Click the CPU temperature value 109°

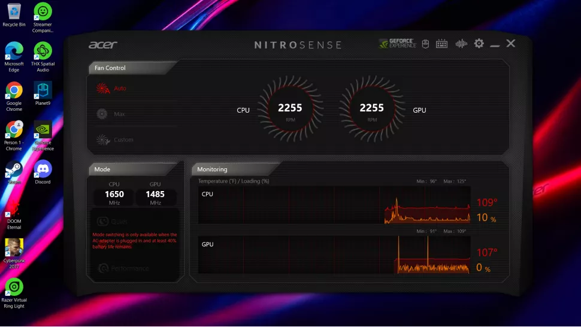pos(487,202)
